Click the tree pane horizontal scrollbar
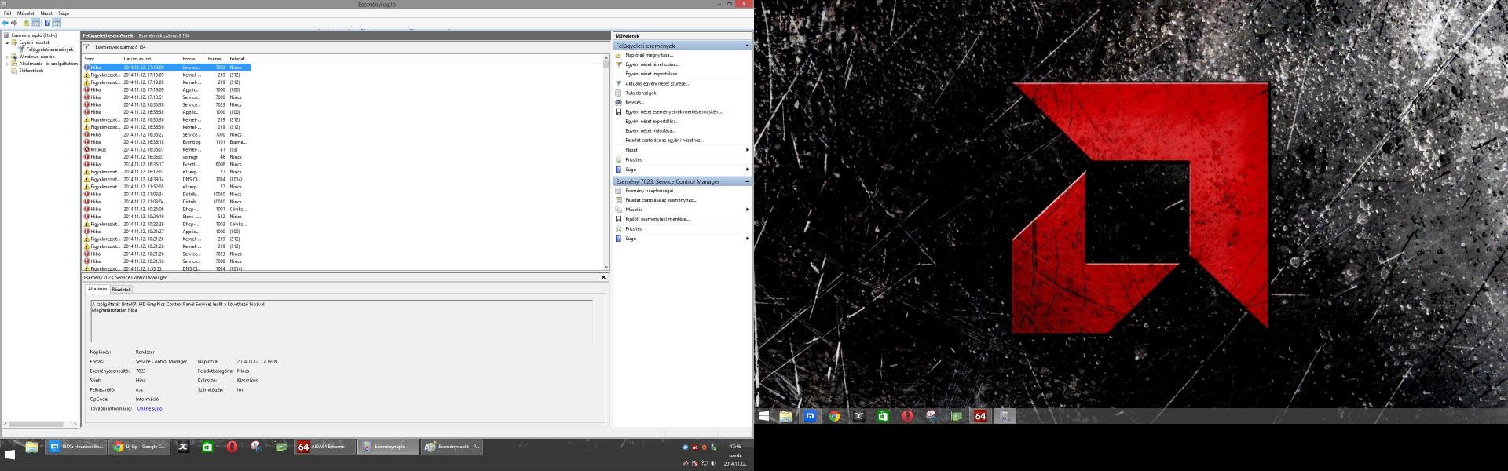 coord(40,424)
